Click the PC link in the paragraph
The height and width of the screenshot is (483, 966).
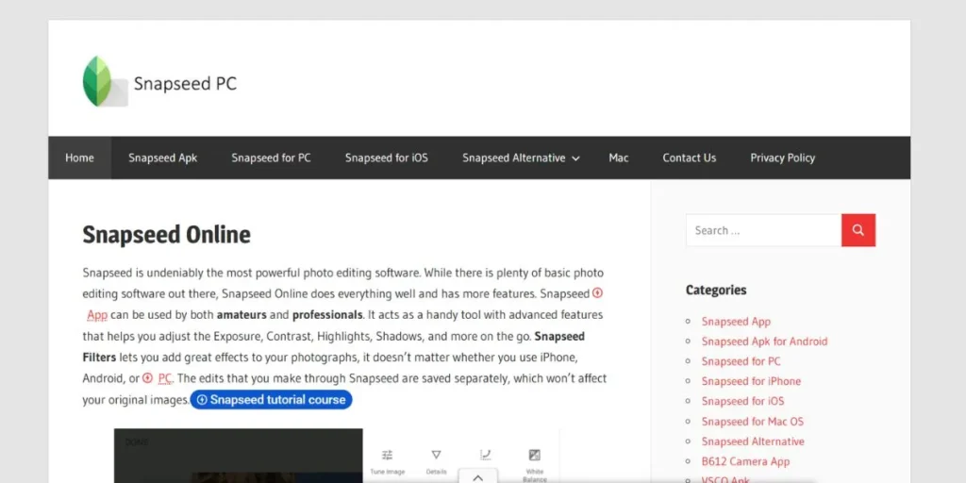coord(165,377)
